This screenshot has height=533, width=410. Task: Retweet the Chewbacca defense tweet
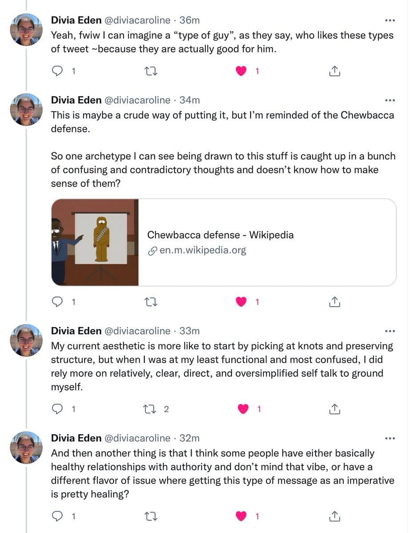click(152, 302)
